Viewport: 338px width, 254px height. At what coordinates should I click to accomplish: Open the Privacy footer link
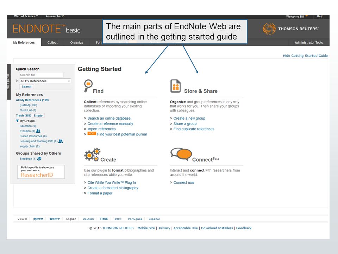[164, 228]
